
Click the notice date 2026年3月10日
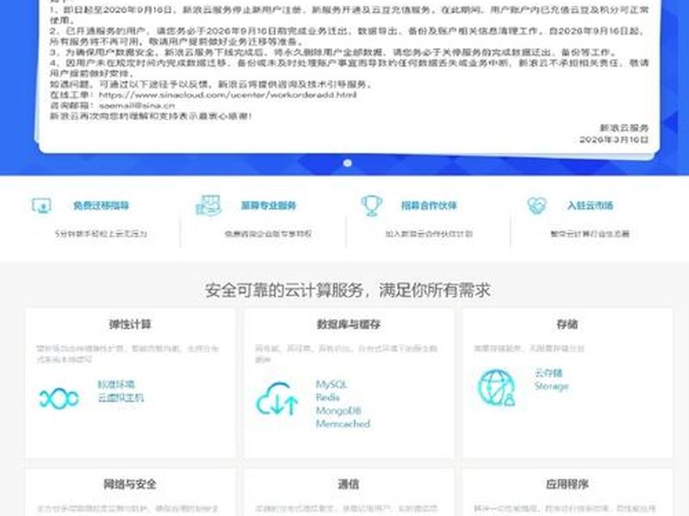click(614, 139)
